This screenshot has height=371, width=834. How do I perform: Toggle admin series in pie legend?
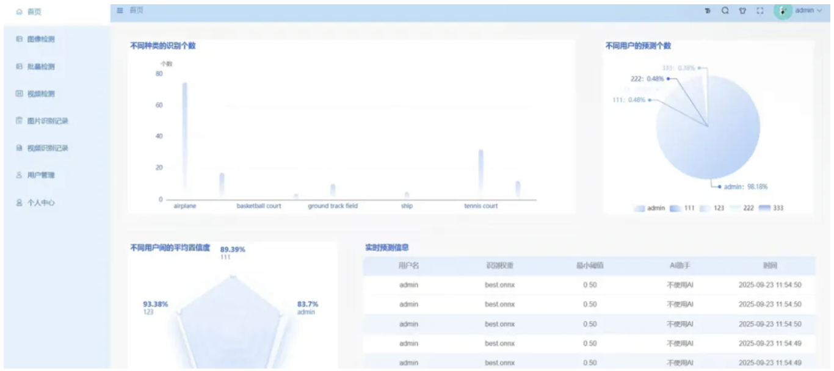tap(650, 208)
